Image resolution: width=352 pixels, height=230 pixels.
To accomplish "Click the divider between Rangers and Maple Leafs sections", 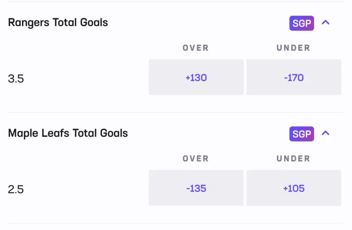I will pos(176,112).
